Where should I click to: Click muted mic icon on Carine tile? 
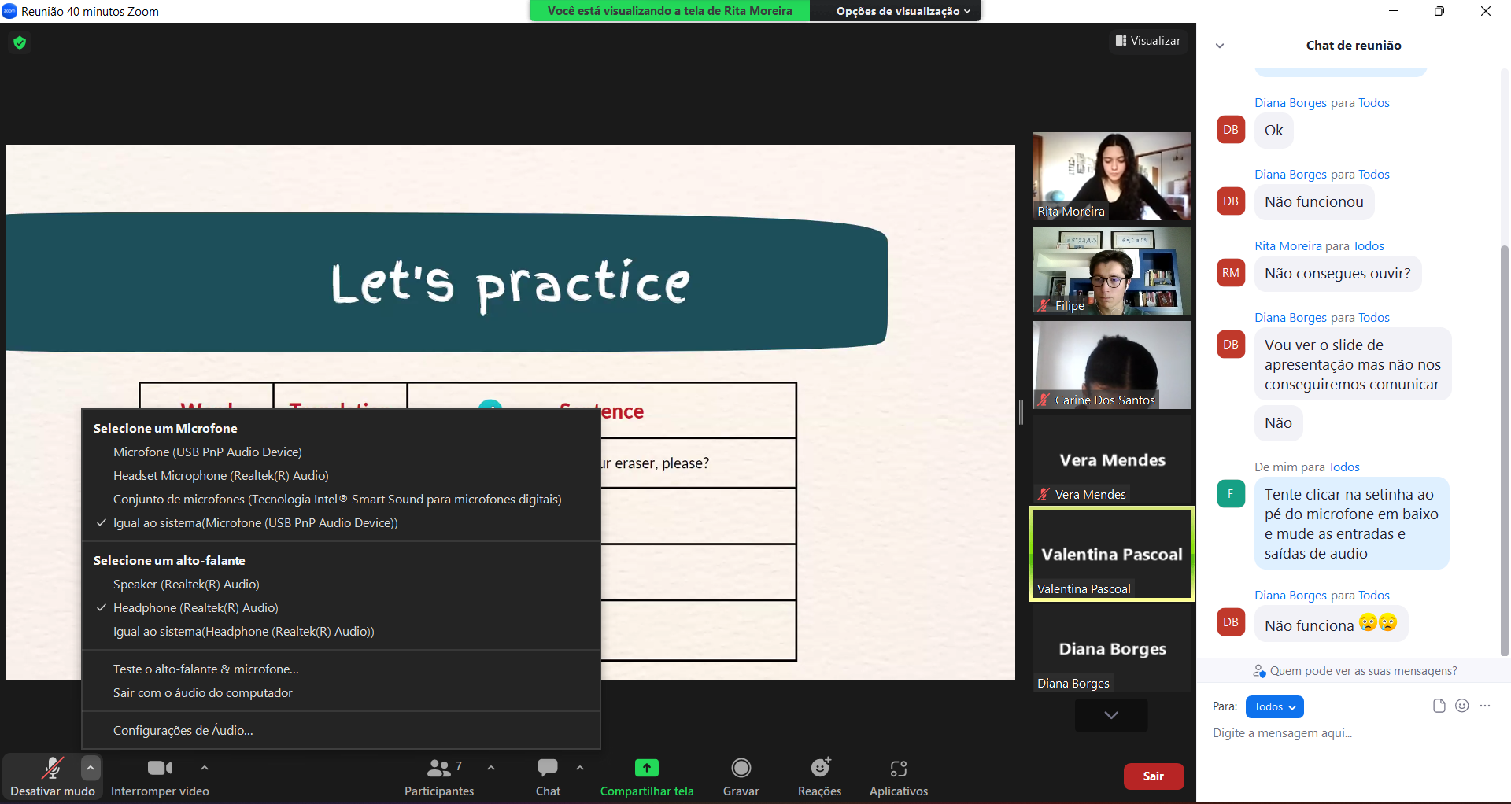(x=1044, y=400)
